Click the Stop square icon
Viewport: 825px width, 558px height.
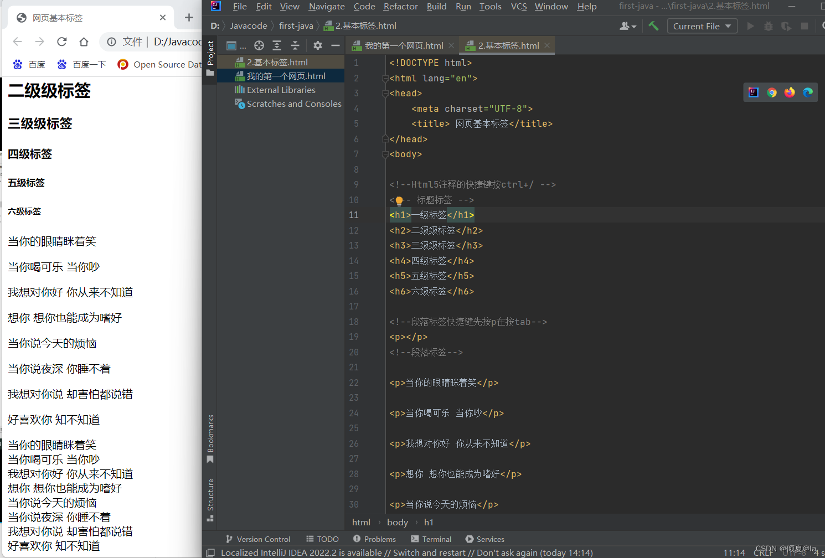[x=805, y=26]
